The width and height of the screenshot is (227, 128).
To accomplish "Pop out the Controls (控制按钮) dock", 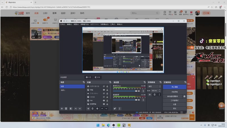I will [x=185, y=82].
